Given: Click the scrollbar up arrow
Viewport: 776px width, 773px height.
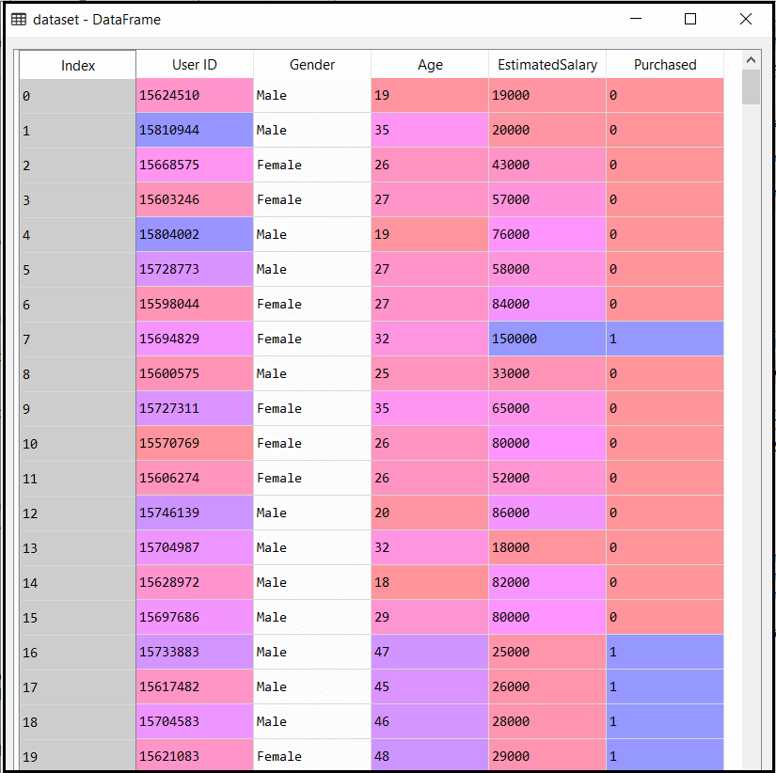Looking at the screenshot, I should (x=751, y=60).
